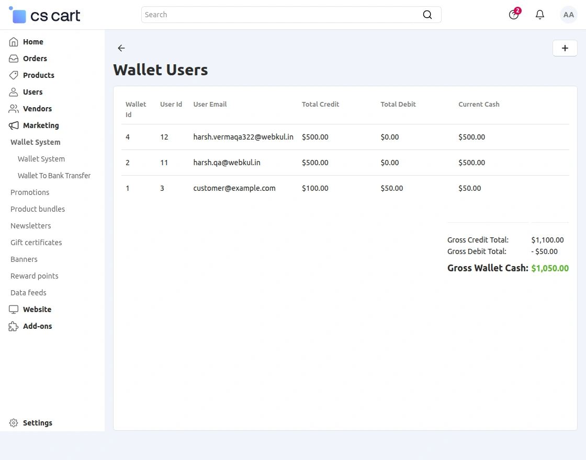
Task: Click the CS-Cart logo
Action: (44, 15)
